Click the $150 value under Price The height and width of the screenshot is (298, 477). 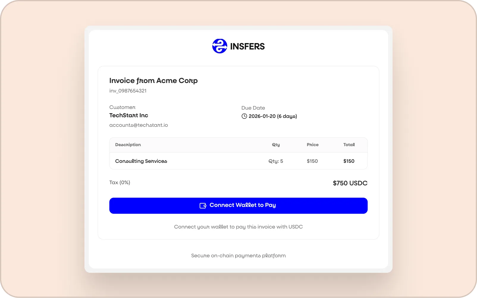[312, 161]
